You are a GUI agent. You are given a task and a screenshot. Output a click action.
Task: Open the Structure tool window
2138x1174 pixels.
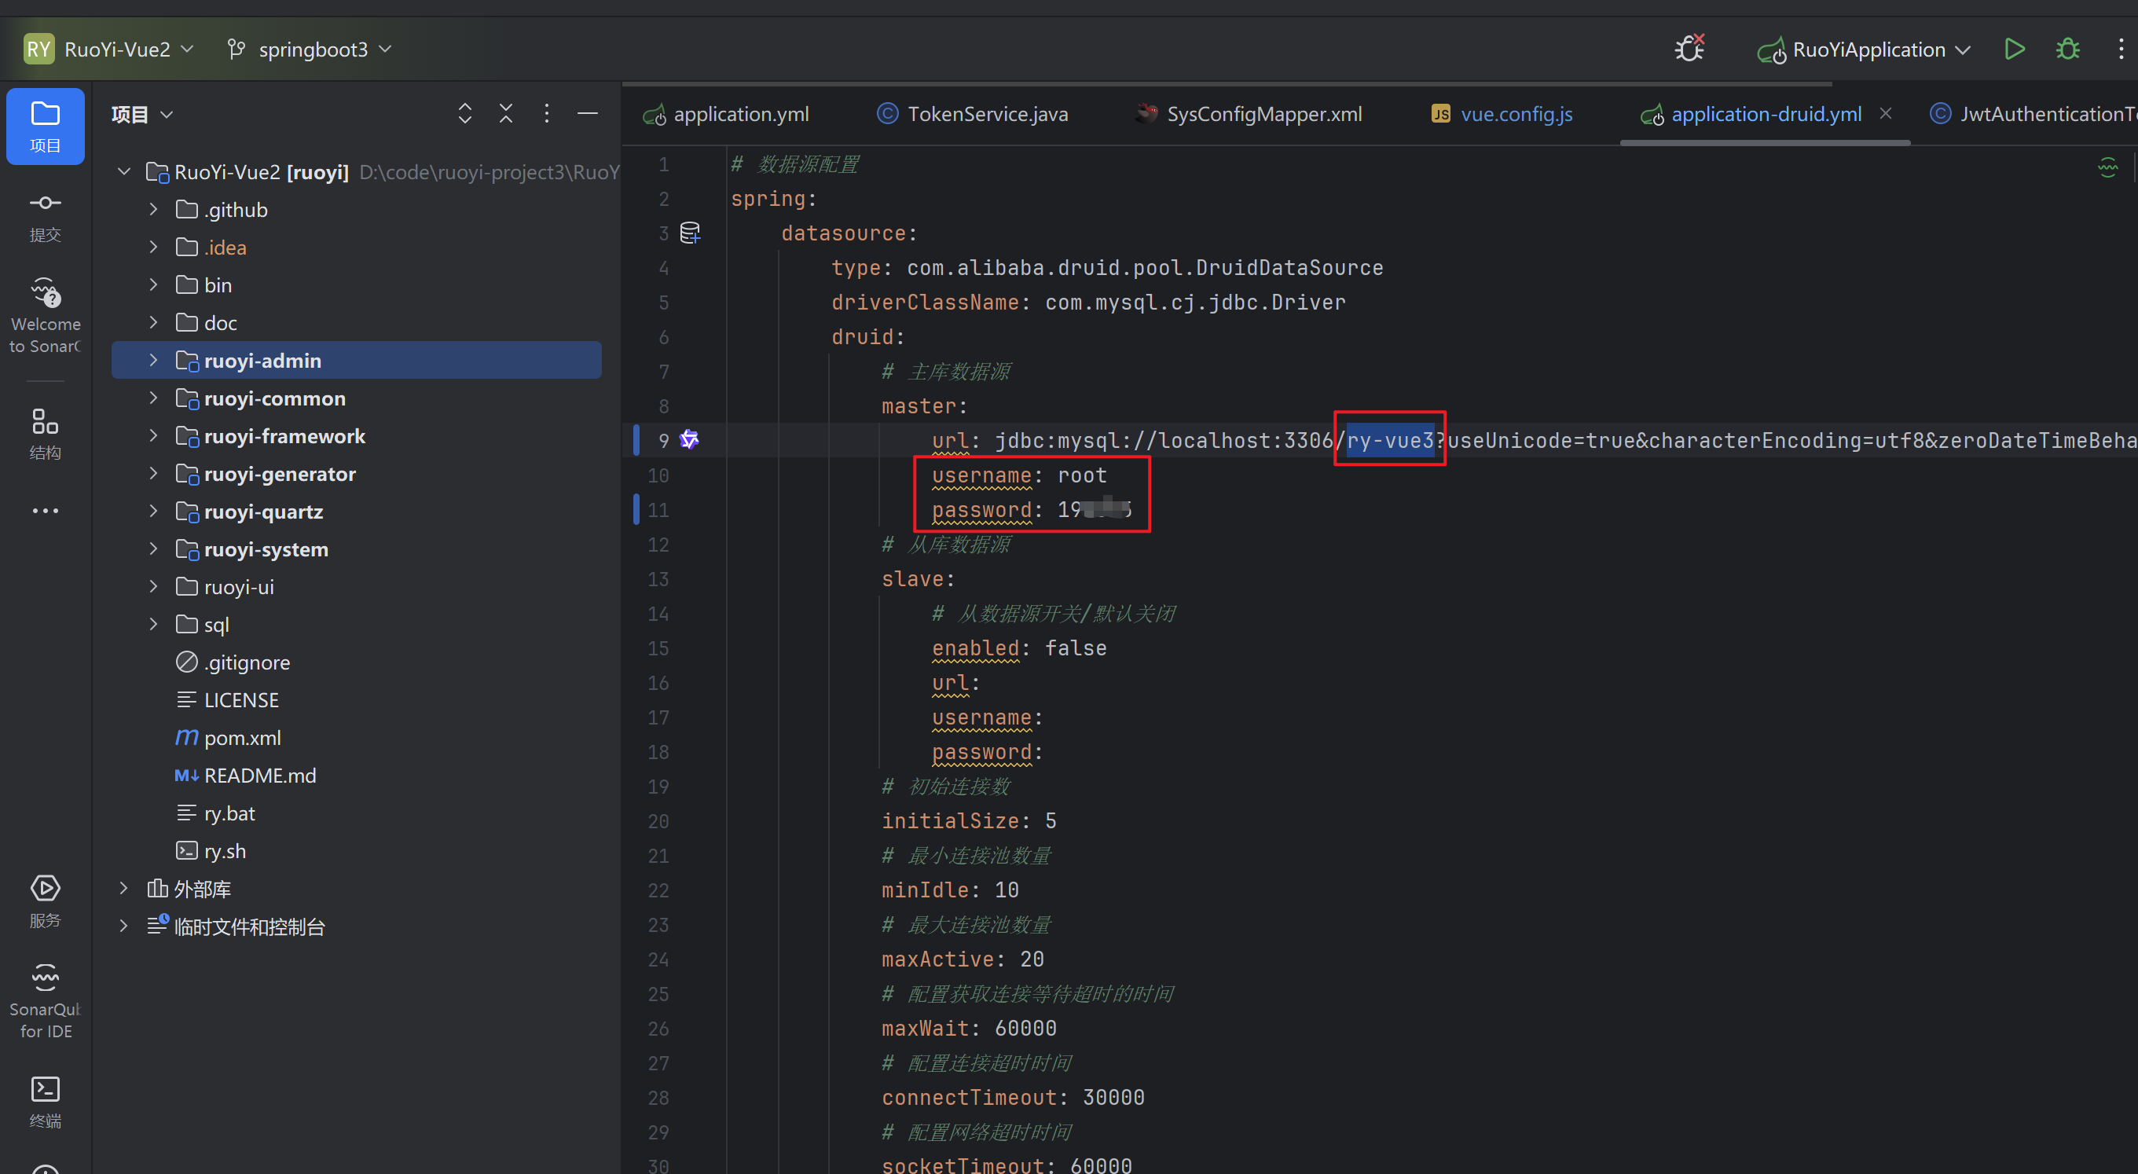coord(45,434)
